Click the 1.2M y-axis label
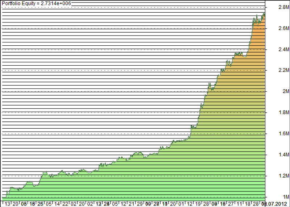The height and width of the screenshot is (207, 290). 283,175
